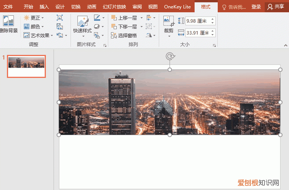
Task: Click the Compress Pictures icon
Action: tap(60, 18)
